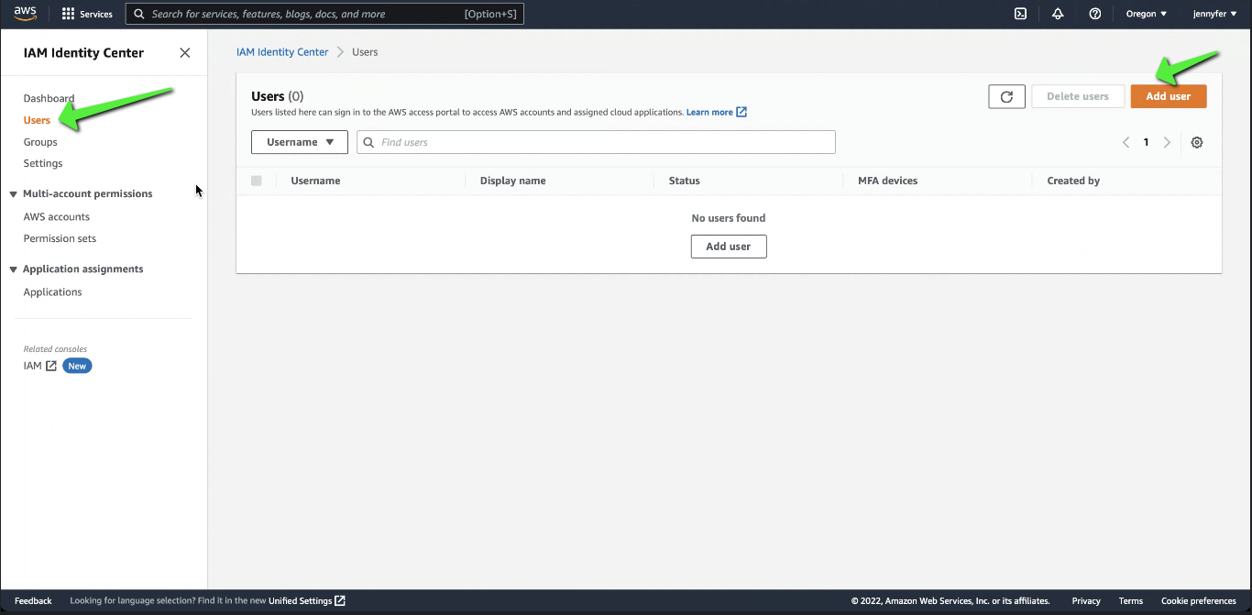Select Users in the sidebar
The width and height of the screenshot is (1252, 615).
[x=37, y=120]
